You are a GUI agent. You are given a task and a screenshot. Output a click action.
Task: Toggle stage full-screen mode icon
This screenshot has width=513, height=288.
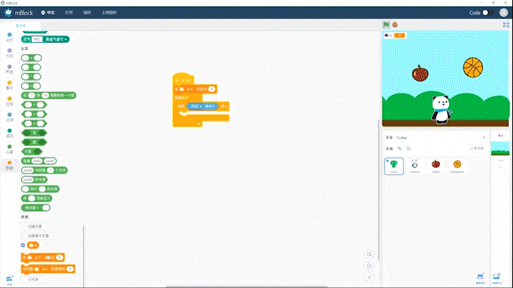pos(505,25)
